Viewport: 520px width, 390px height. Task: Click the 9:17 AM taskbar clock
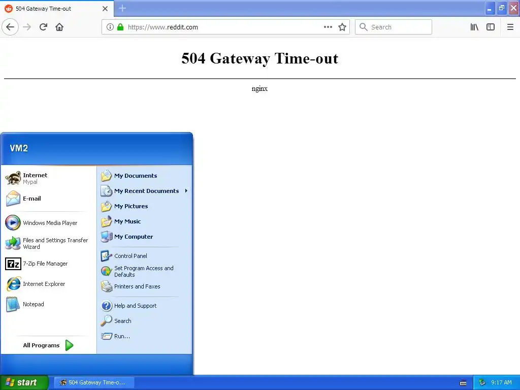tap(501, 382)
